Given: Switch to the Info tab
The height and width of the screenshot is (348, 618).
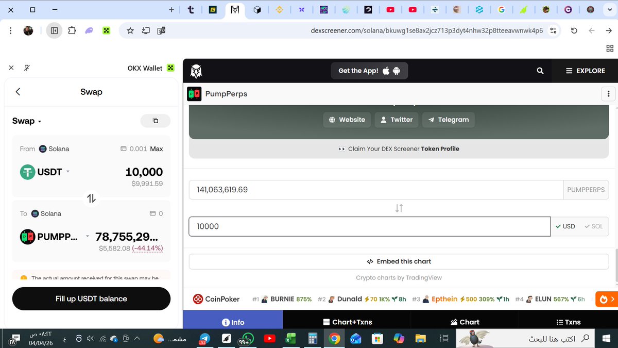Looking at the screenshot, I should (x=233, y=322).
